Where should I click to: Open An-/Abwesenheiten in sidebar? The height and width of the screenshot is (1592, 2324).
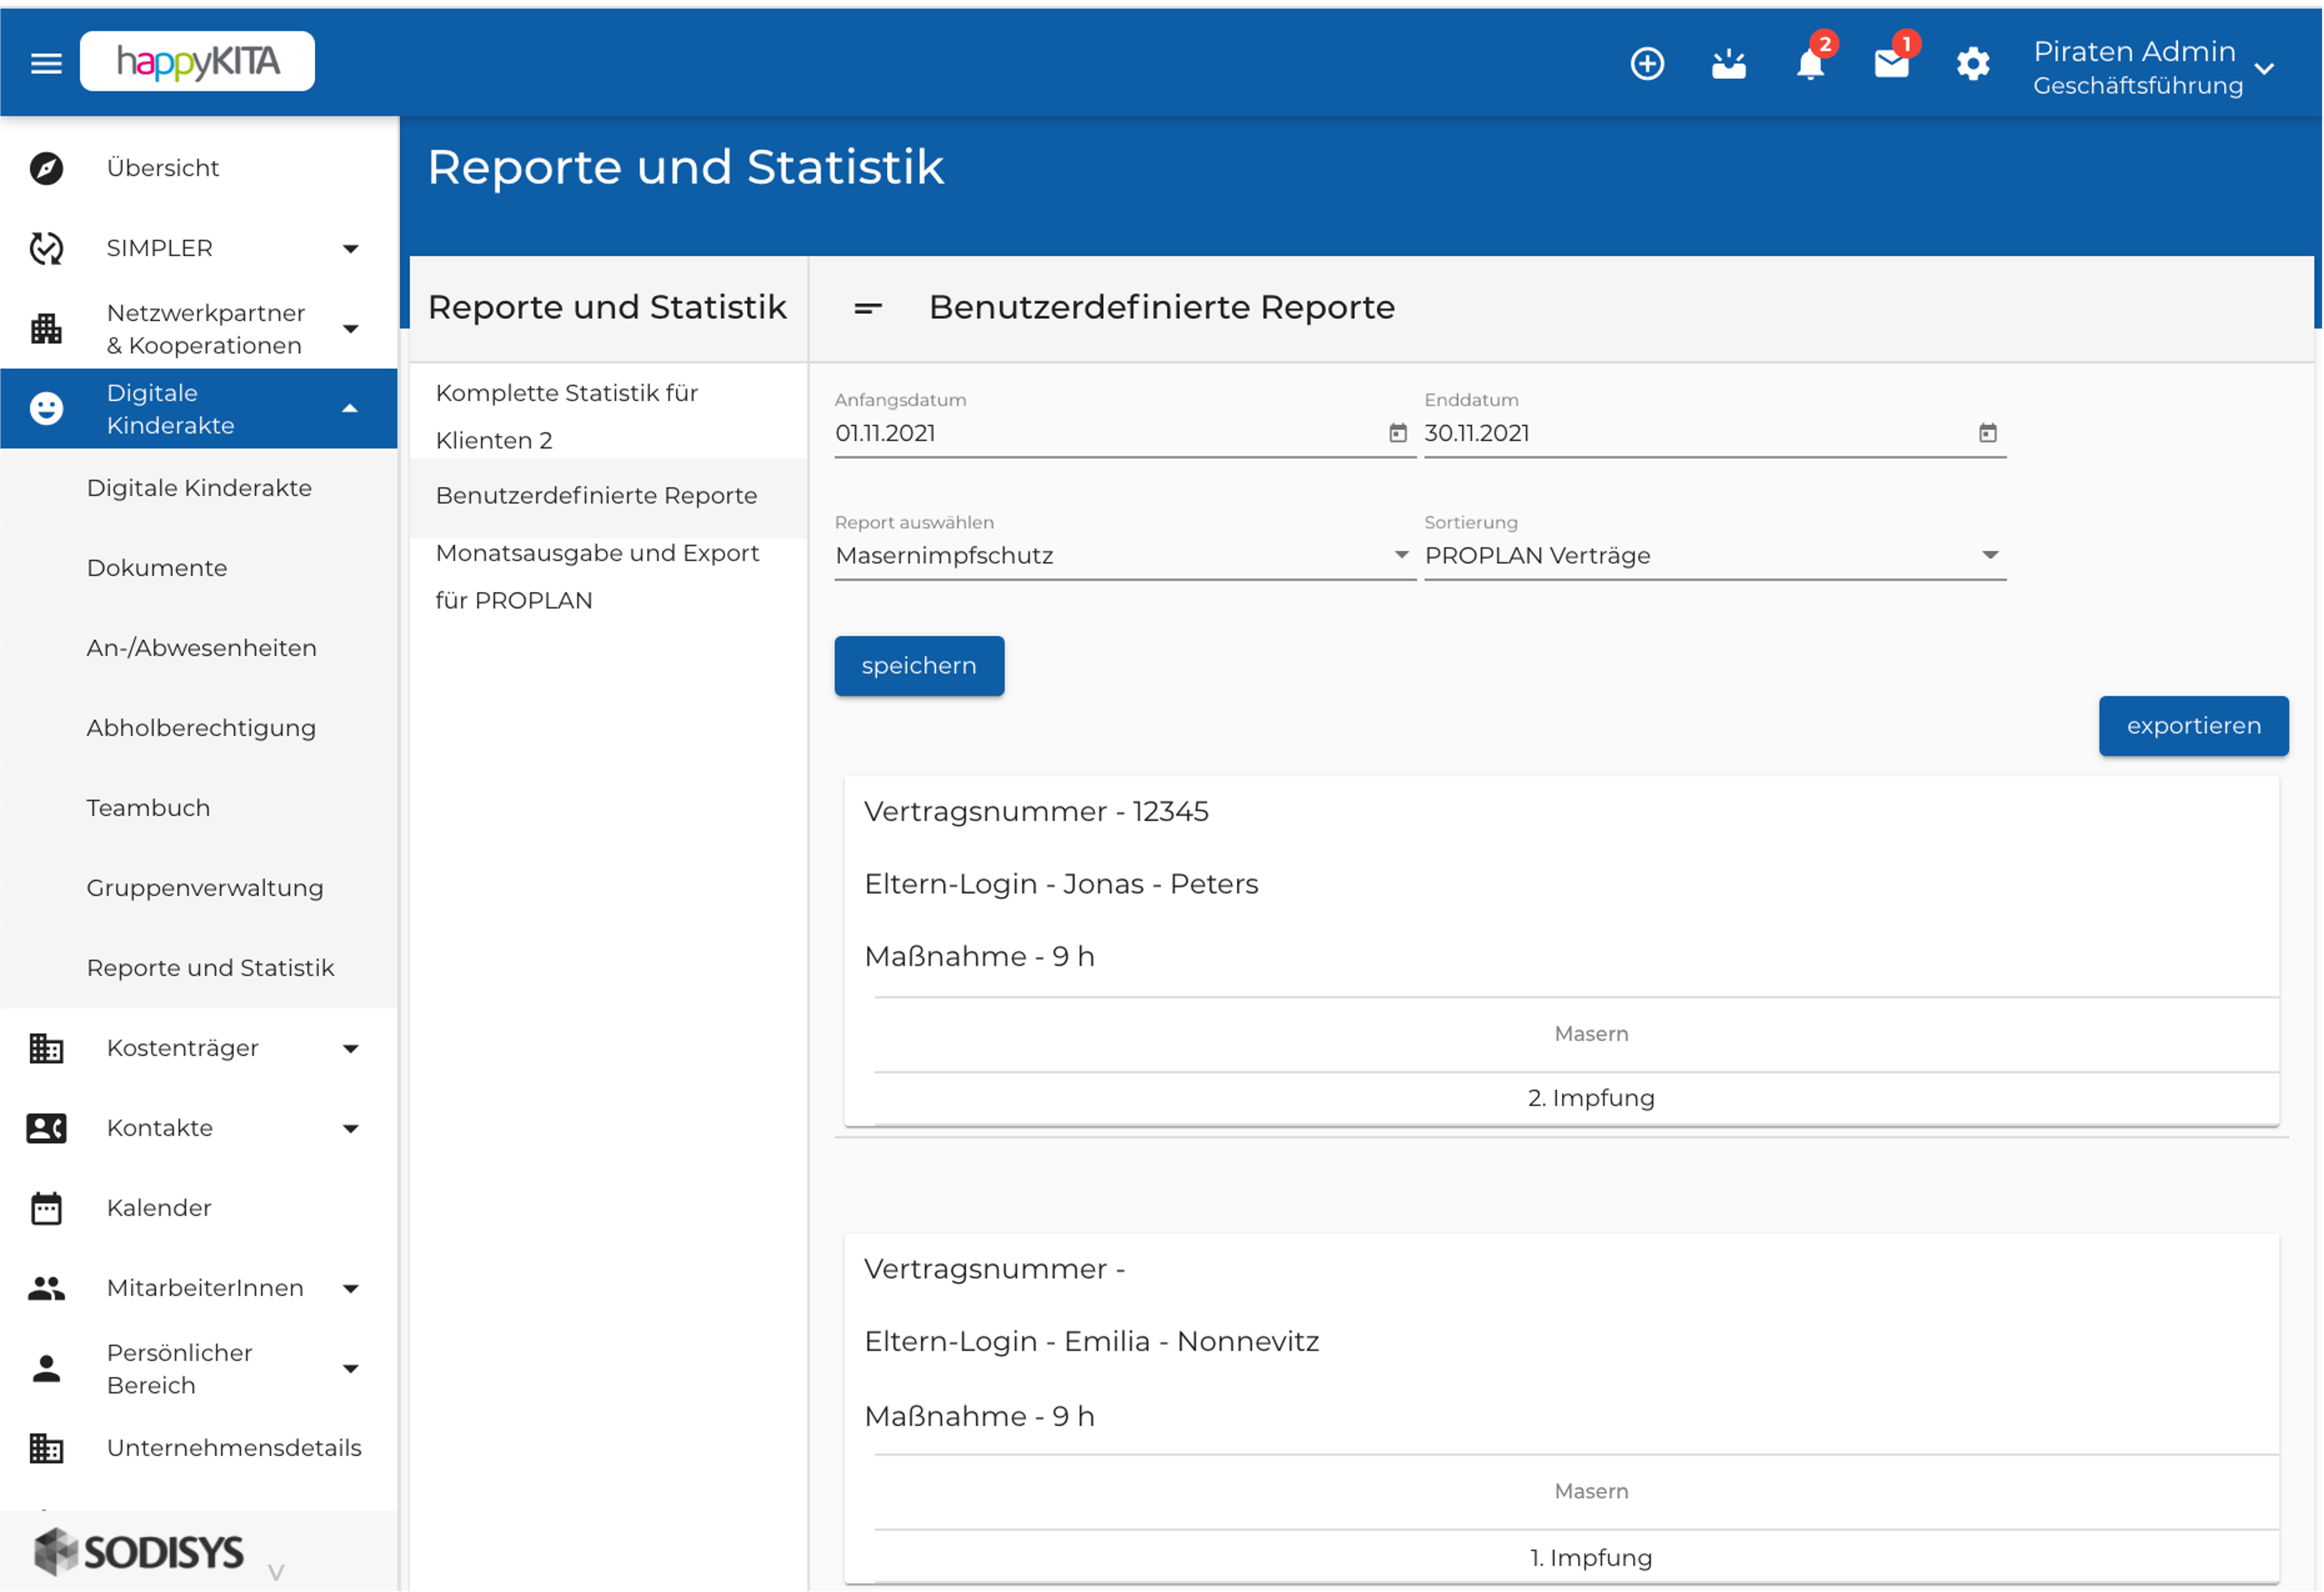201,648
